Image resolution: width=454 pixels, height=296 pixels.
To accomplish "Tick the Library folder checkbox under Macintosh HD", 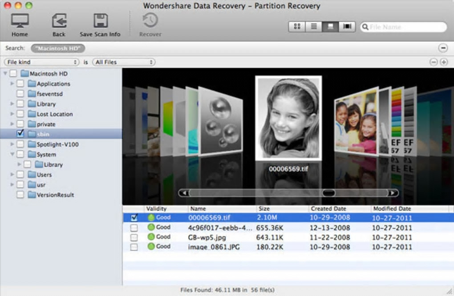I will pyautogui.click(x=20, y=104).
